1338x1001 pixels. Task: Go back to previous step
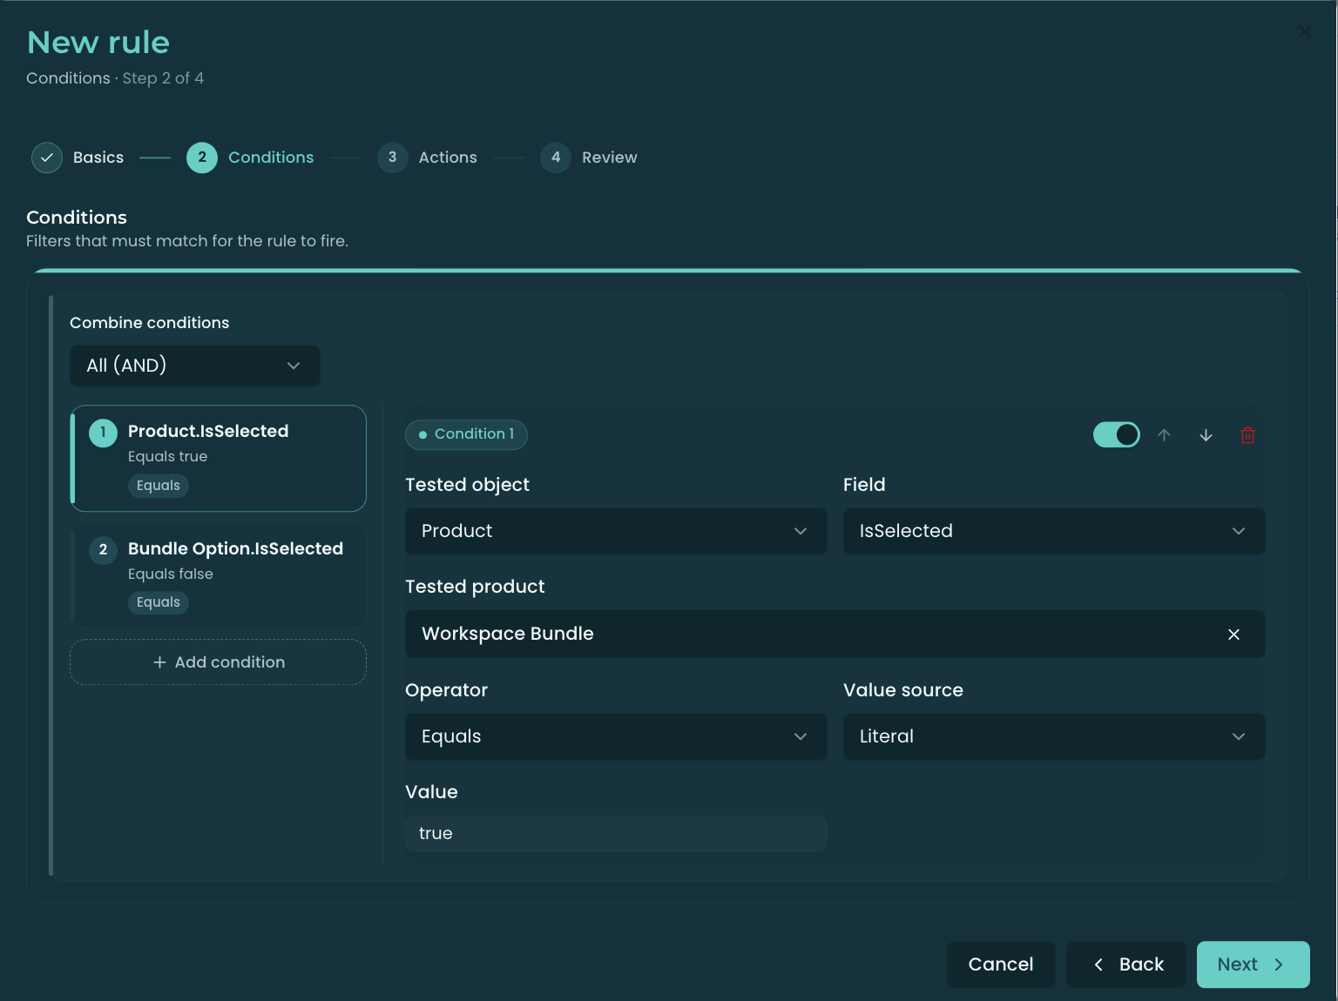click(1126, 964)
